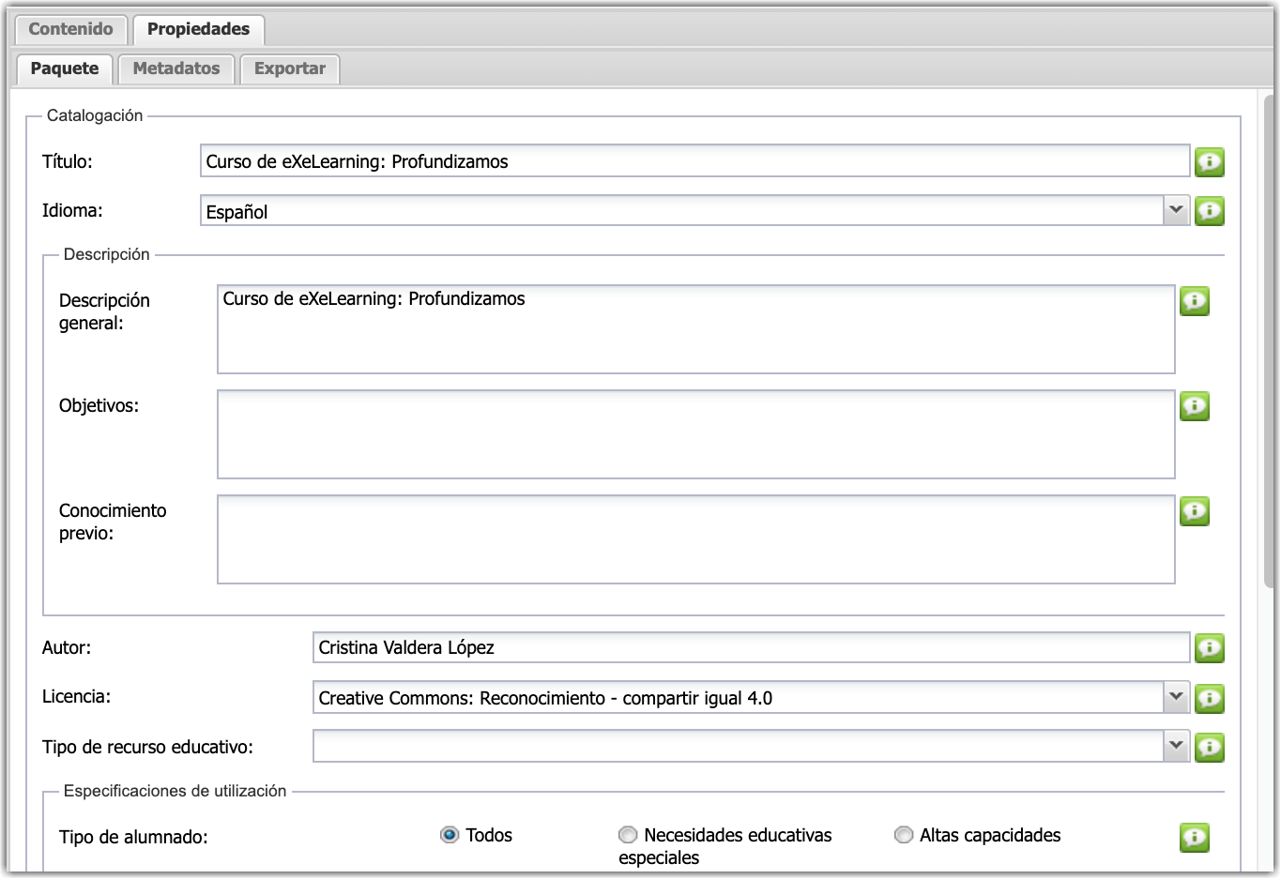This screenshot has height=879, width=1281.
Task: Click inside the Objetivos text area
Action: 696,434
